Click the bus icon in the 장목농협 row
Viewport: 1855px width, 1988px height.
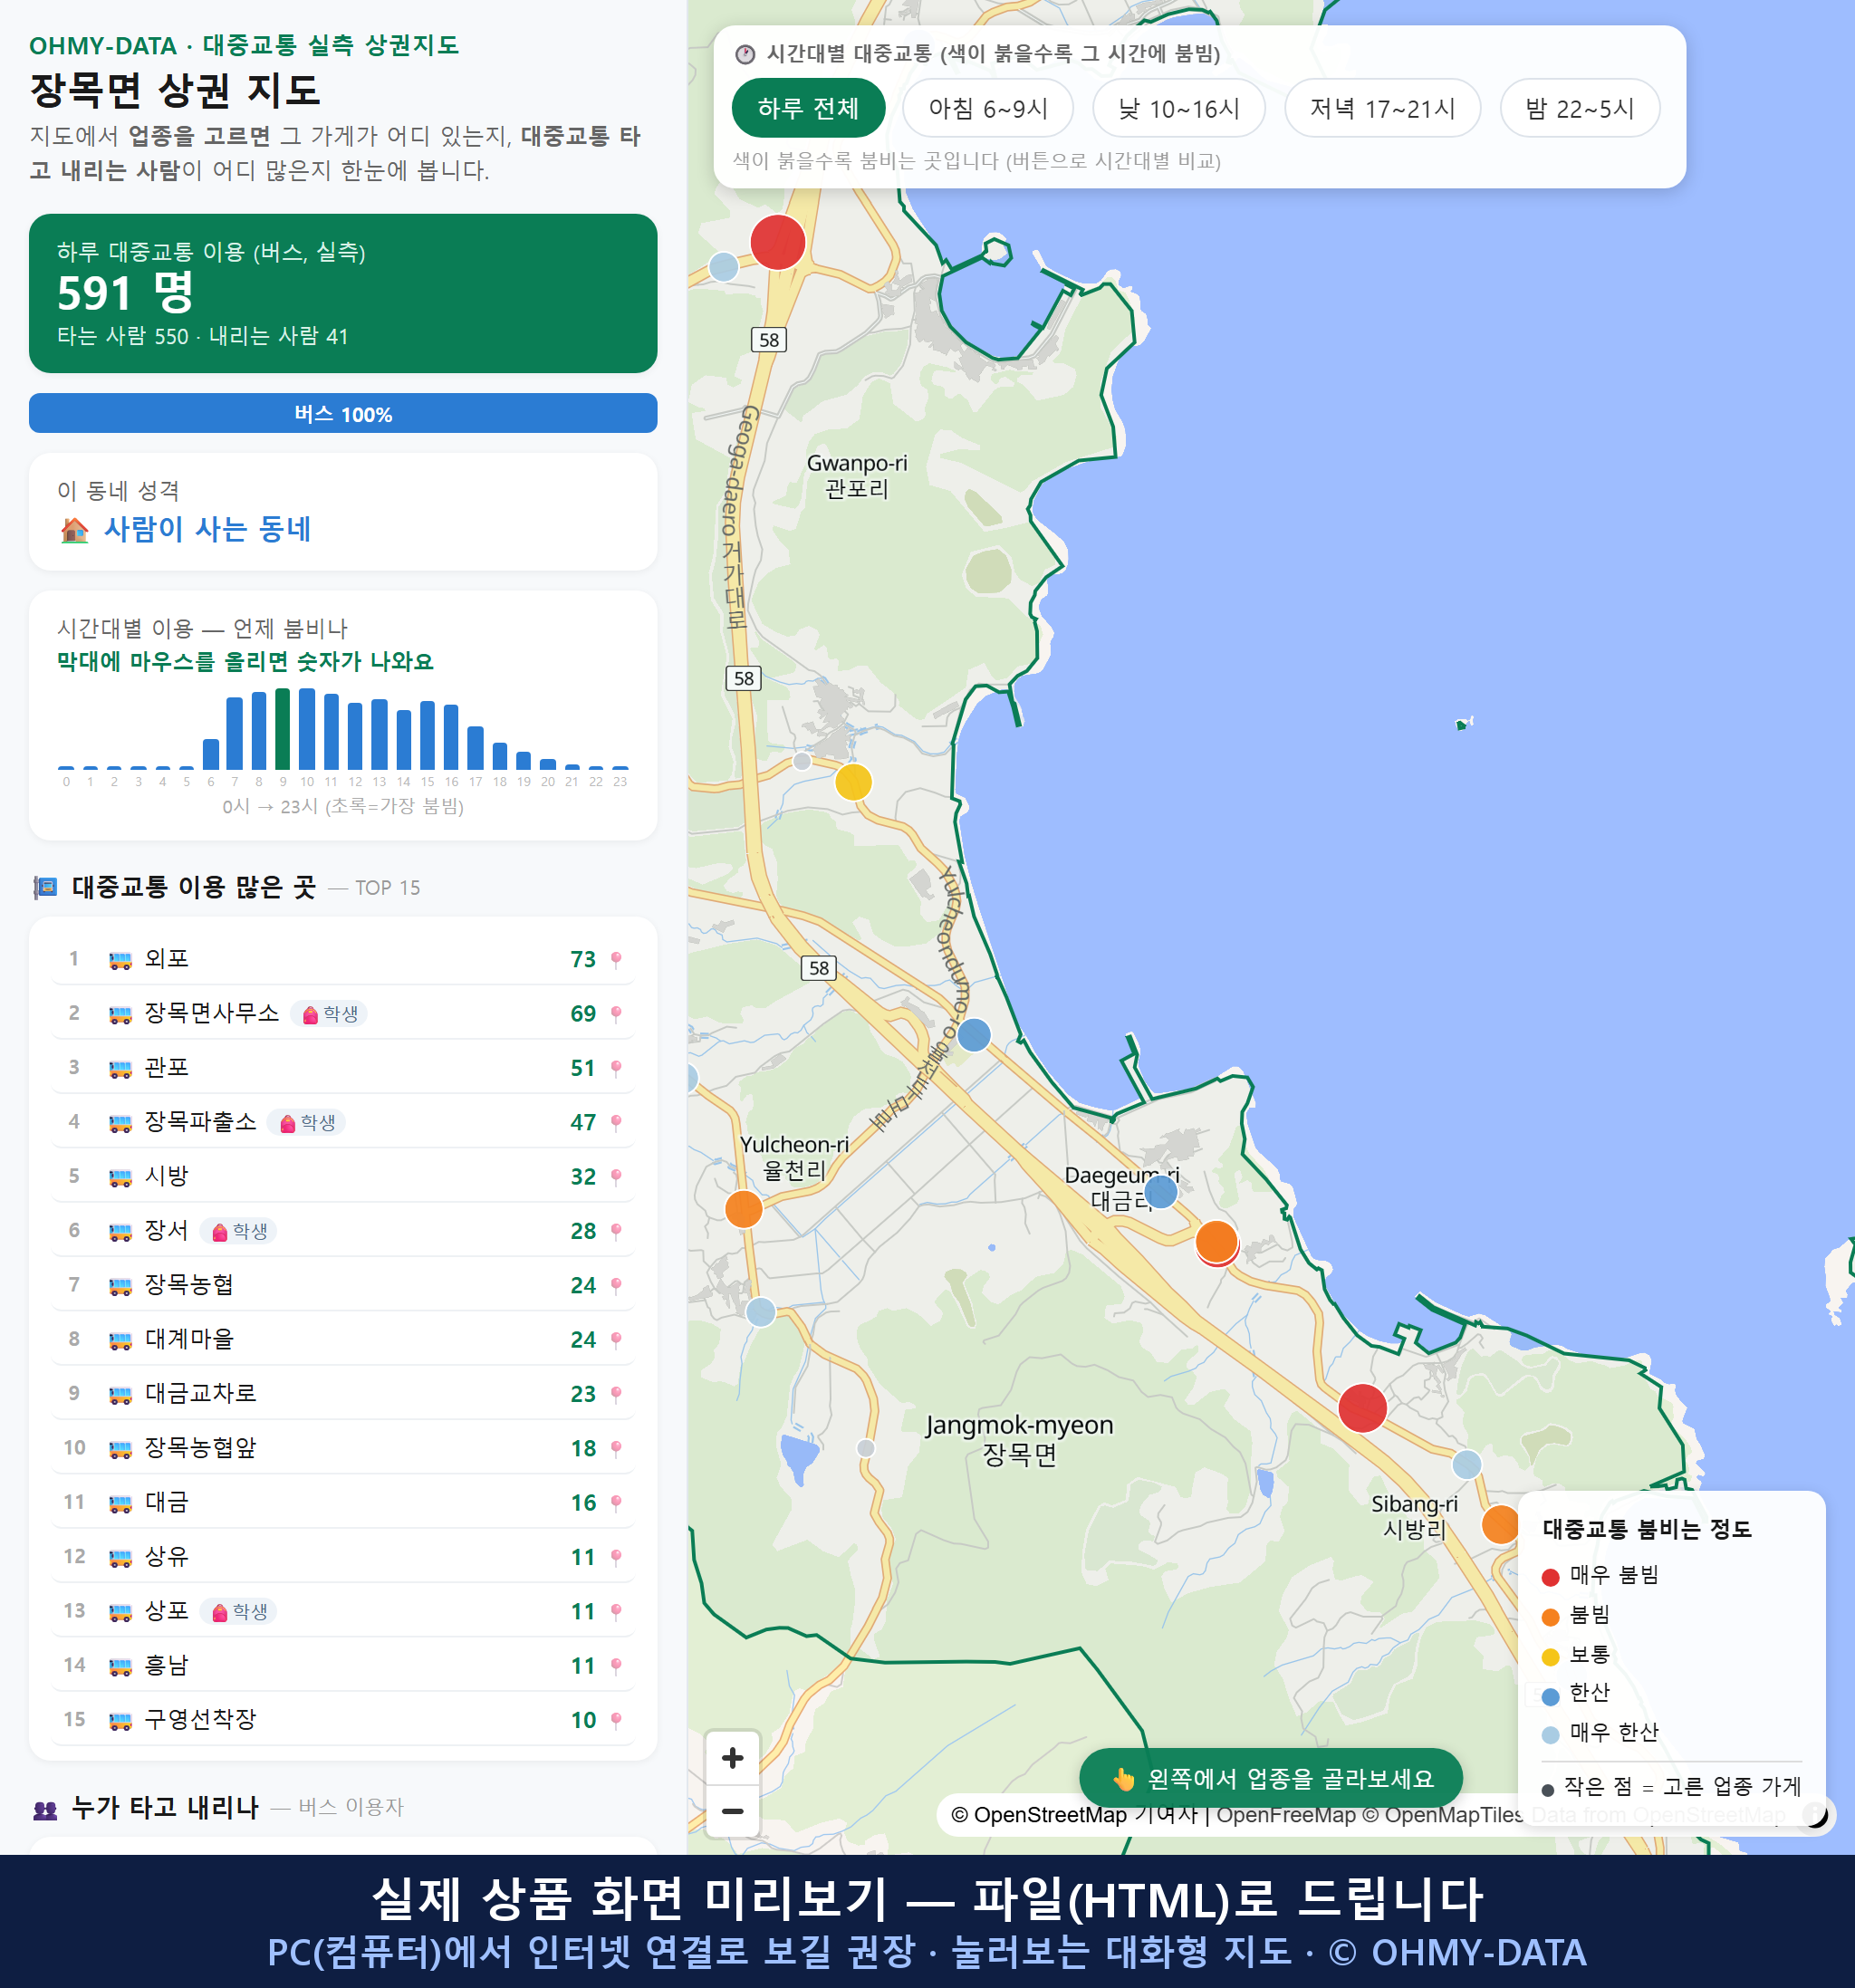coord(120,1286)
